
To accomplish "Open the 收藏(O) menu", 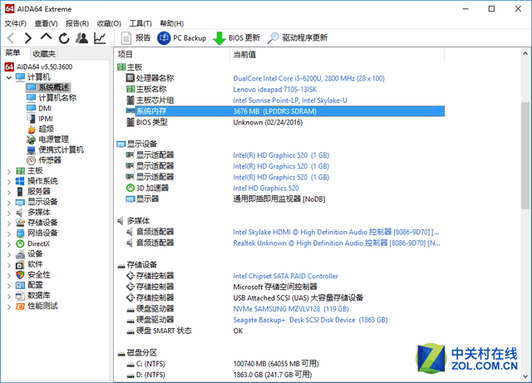I will pos(109,23).
